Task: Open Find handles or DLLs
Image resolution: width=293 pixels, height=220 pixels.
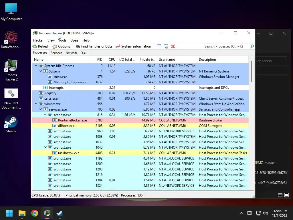Action: [x=94, y=46]
